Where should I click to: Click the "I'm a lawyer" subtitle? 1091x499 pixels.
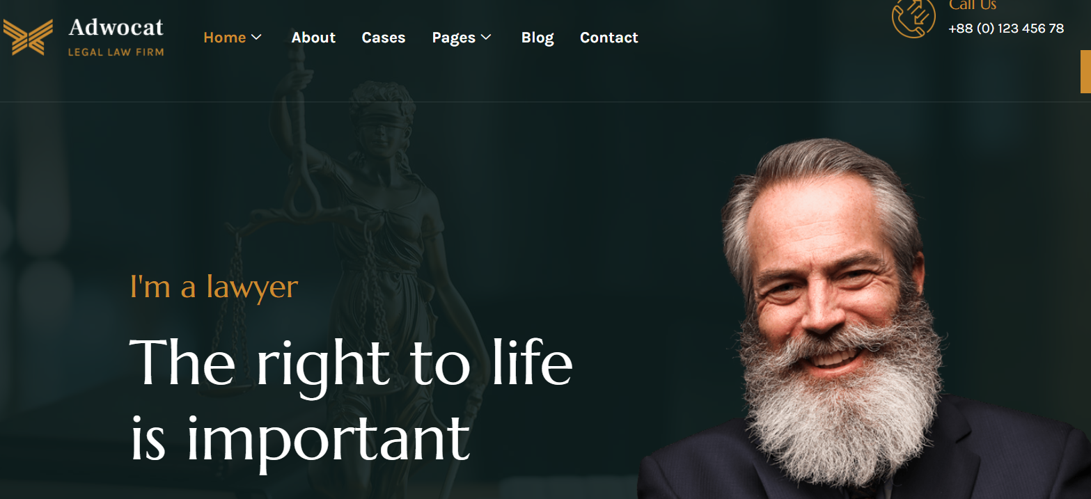click(214, 287)
